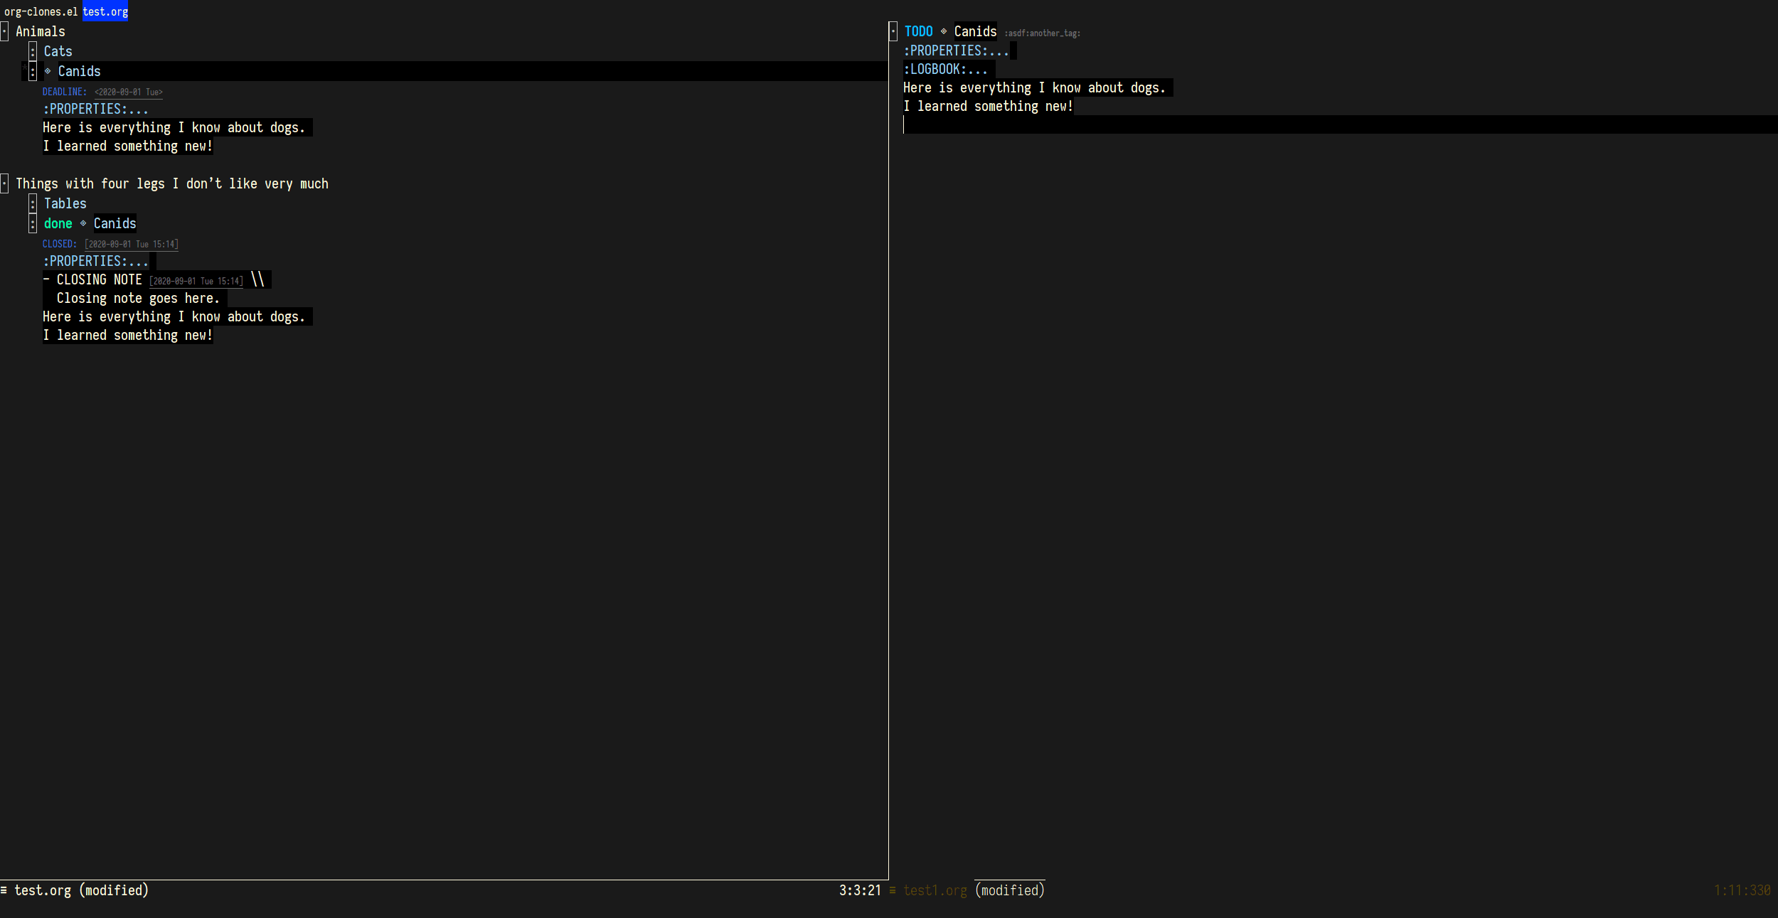Click the diamond clone marker before Canids under Animals
Screen dimensions: 1778x918
[48, 71]
